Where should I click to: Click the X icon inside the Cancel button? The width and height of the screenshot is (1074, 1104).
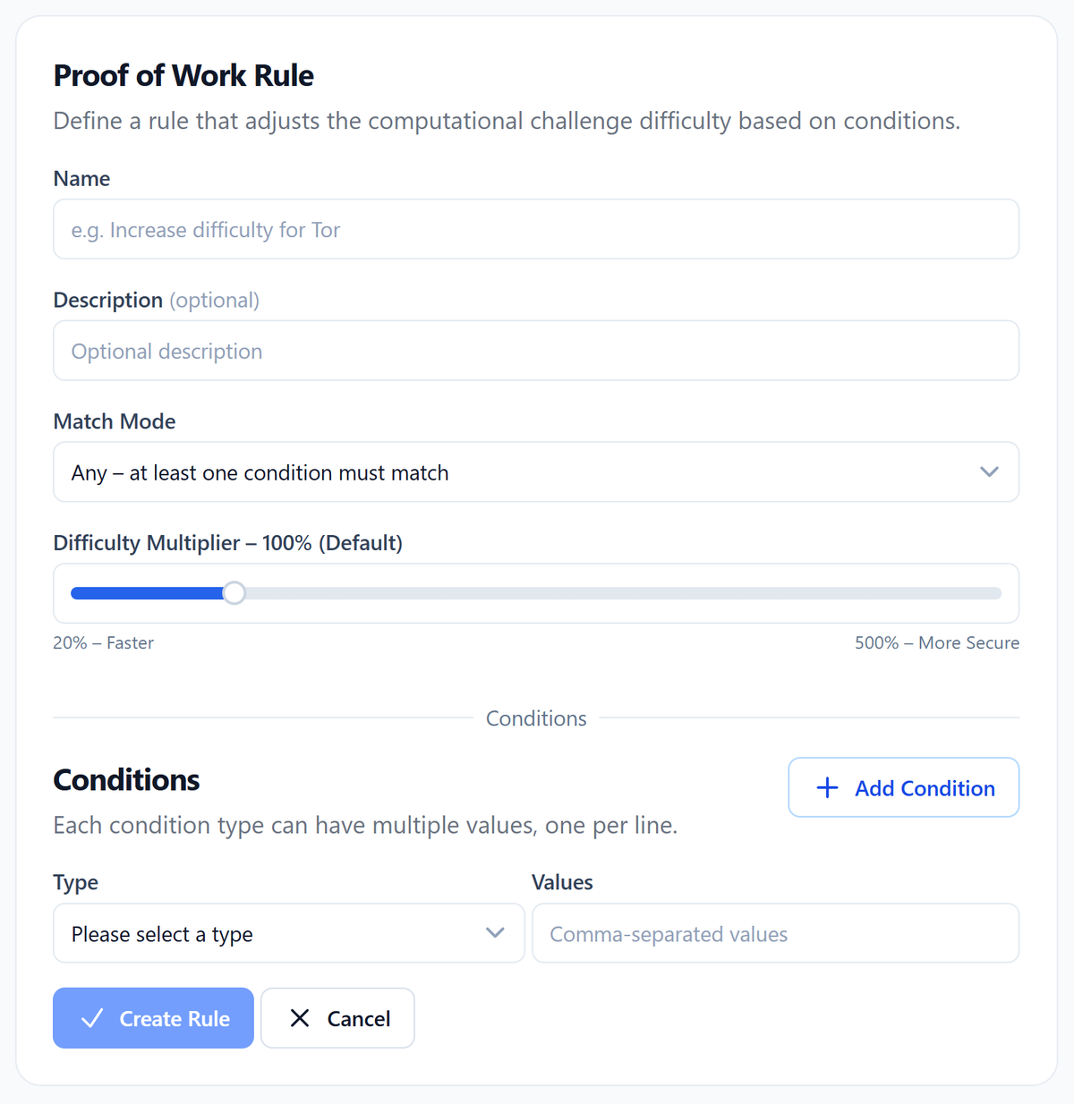coord(300,1018)
